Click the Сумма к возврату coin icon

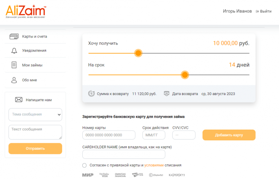[x=91, y=94]
